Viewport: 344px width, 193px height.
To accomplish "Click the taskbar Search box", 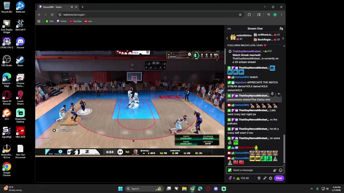I will coord(145,189).
